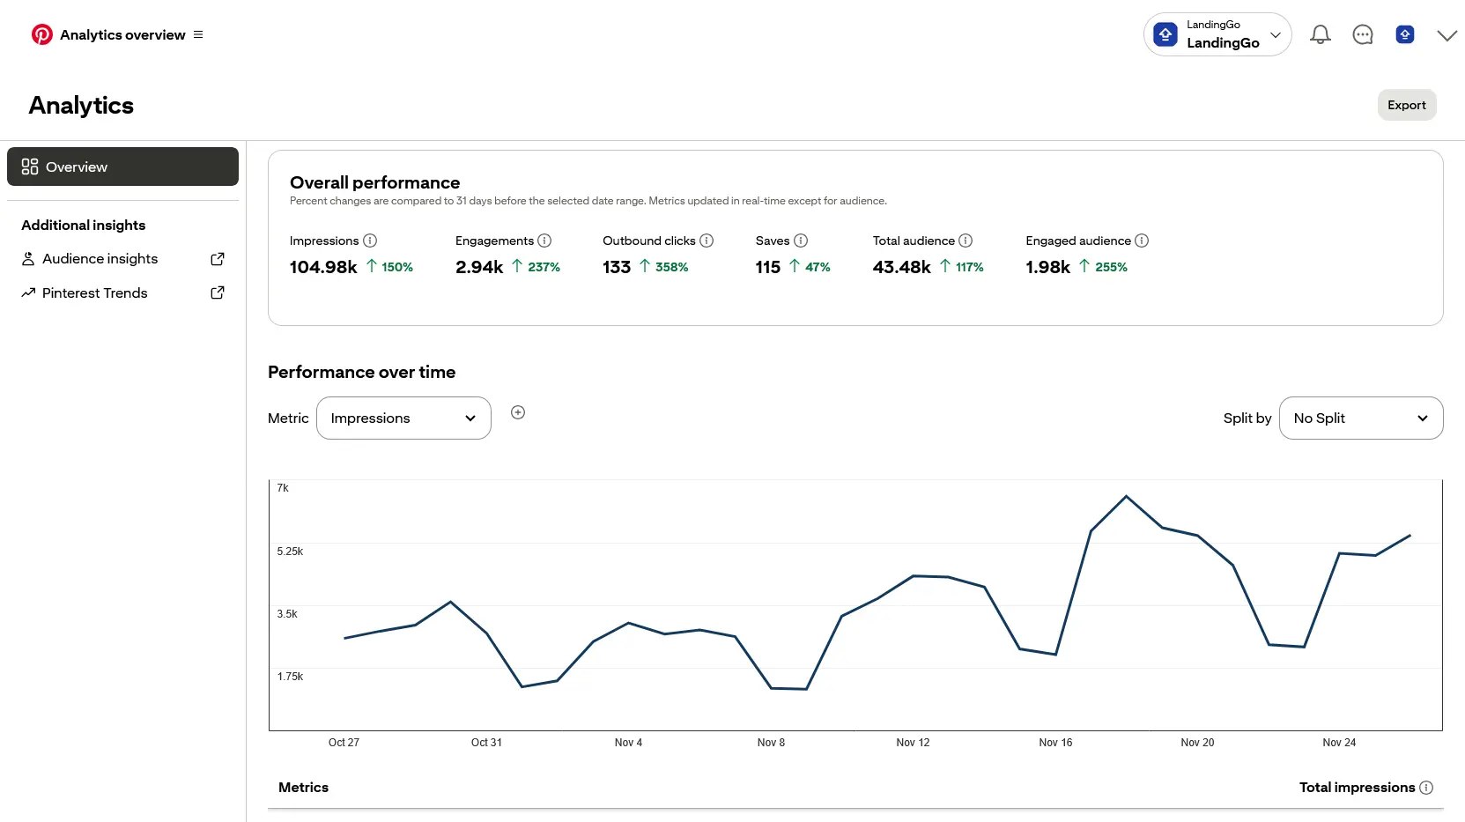Click the 1.98k engaged audience value
This screenshot has height=822, width=1465.
pos(1048,267)
